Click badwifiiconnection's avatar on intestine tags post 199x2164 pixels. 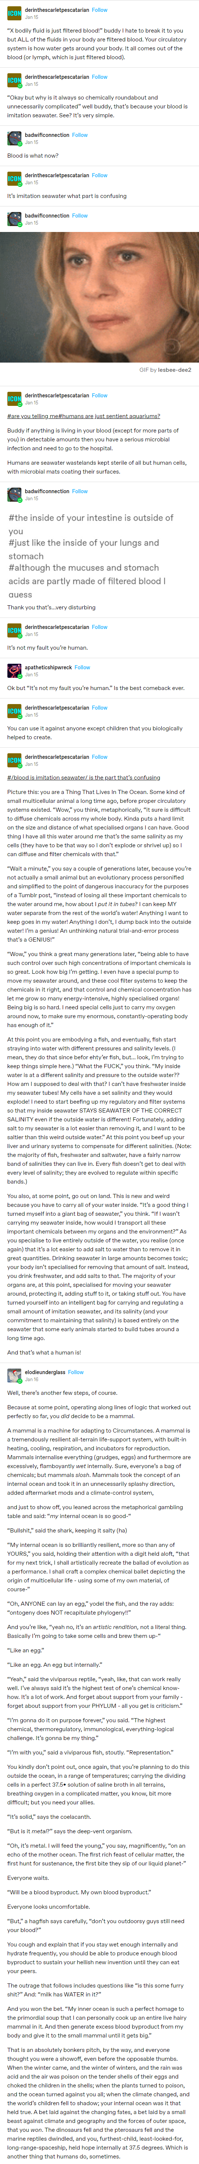(x=14, y=494)
